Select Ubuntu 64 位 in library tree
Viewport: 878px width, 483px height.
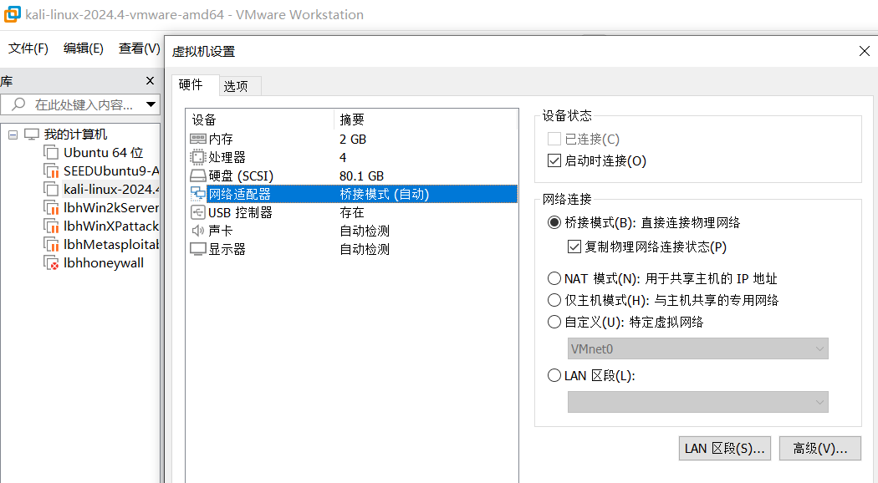coord(103,152)
